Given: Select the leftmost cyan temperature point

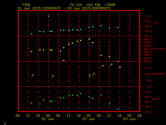Looking at the screenshot, I should point(32,34).
